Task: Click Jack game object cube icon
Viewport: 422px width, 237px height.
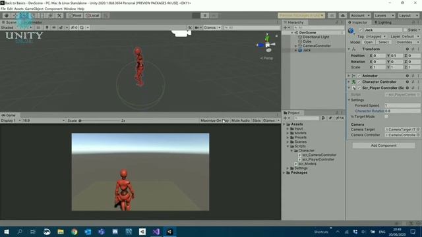Action: (351, 30)
